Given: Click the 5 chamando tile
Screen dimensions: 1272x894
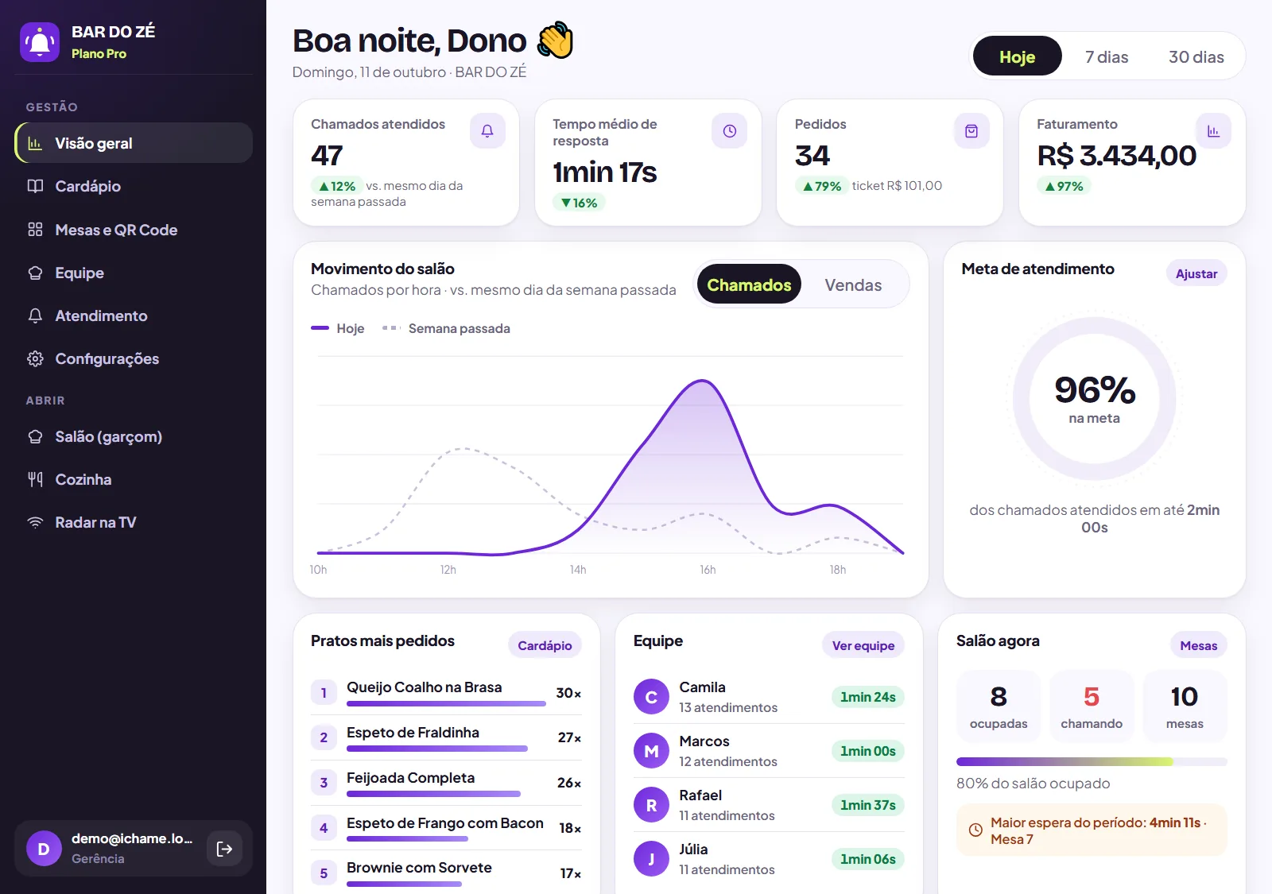Looking at the screenshot, I should tap(1092, 706).
